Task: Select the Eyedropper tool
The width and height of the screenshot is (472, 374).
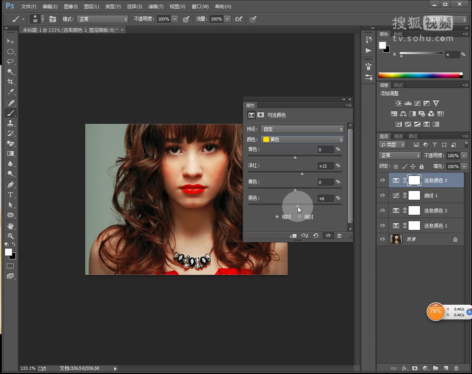Action: (x=10, y=92)
